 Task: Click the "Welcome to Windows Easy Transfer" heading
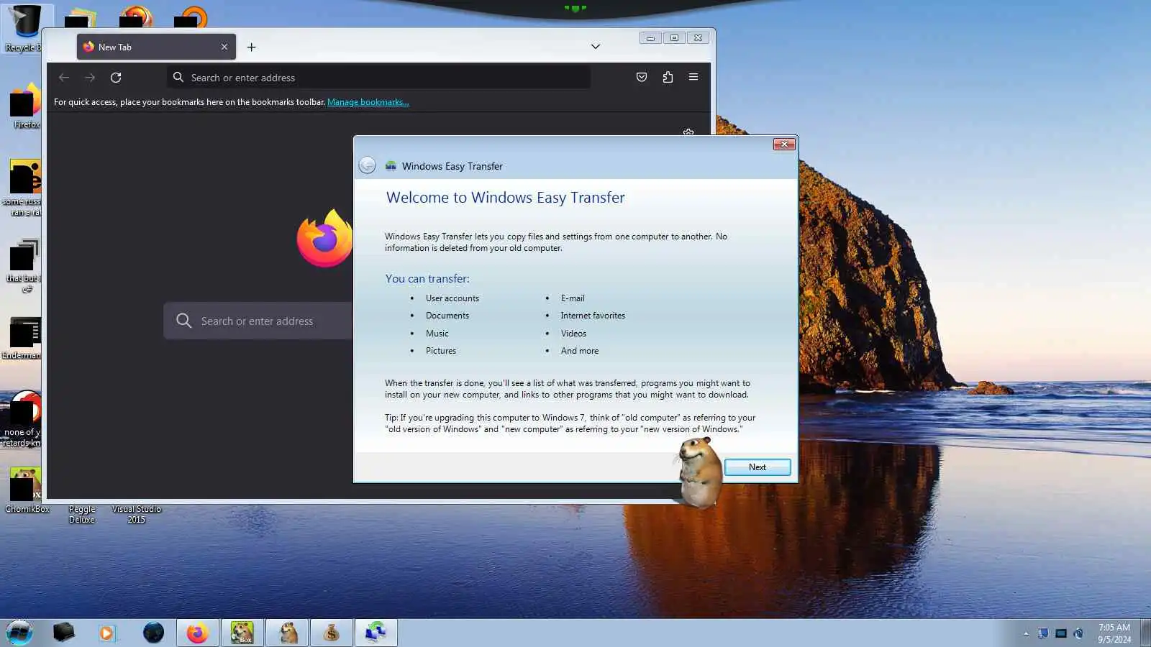[x=506, y=198]
